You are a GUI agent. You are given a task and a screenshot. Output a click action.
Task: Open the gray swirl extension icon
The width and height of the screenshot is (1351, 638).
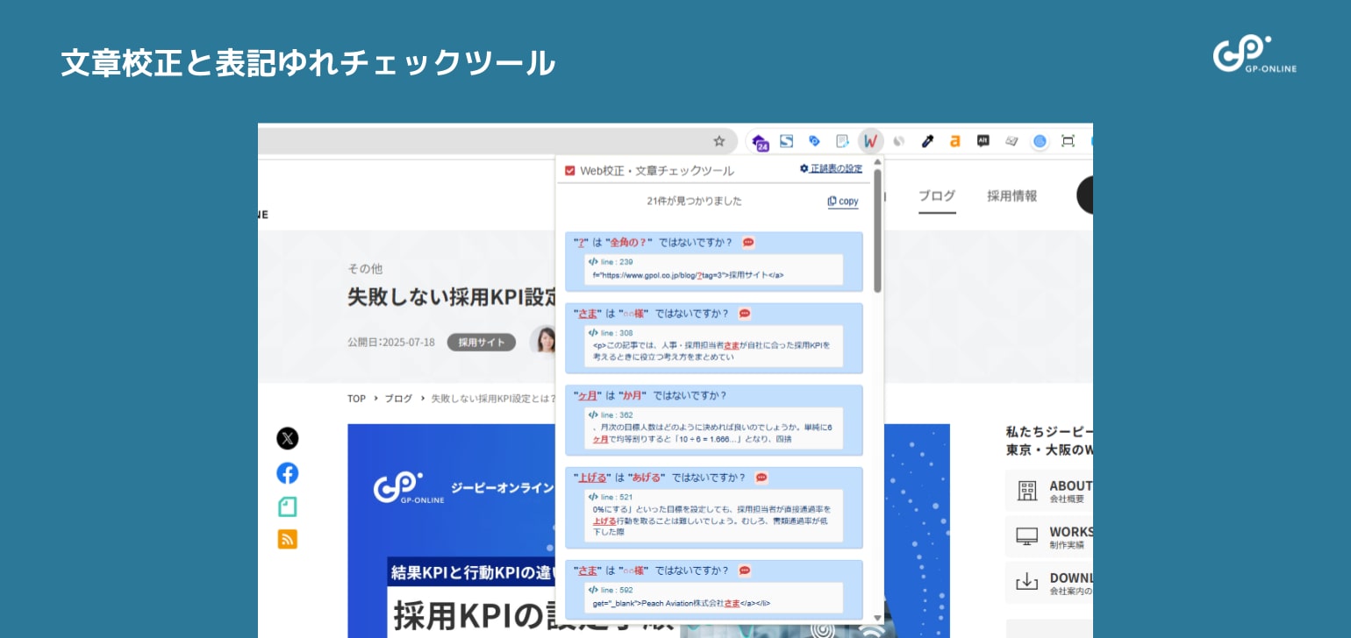click(x=899, y=141)
